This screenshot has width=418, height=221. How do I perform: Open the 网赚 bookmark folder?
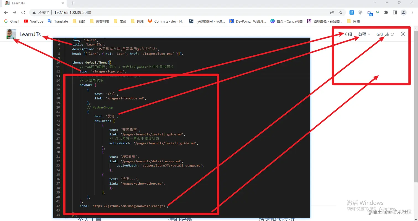click(x=353, y=21)
